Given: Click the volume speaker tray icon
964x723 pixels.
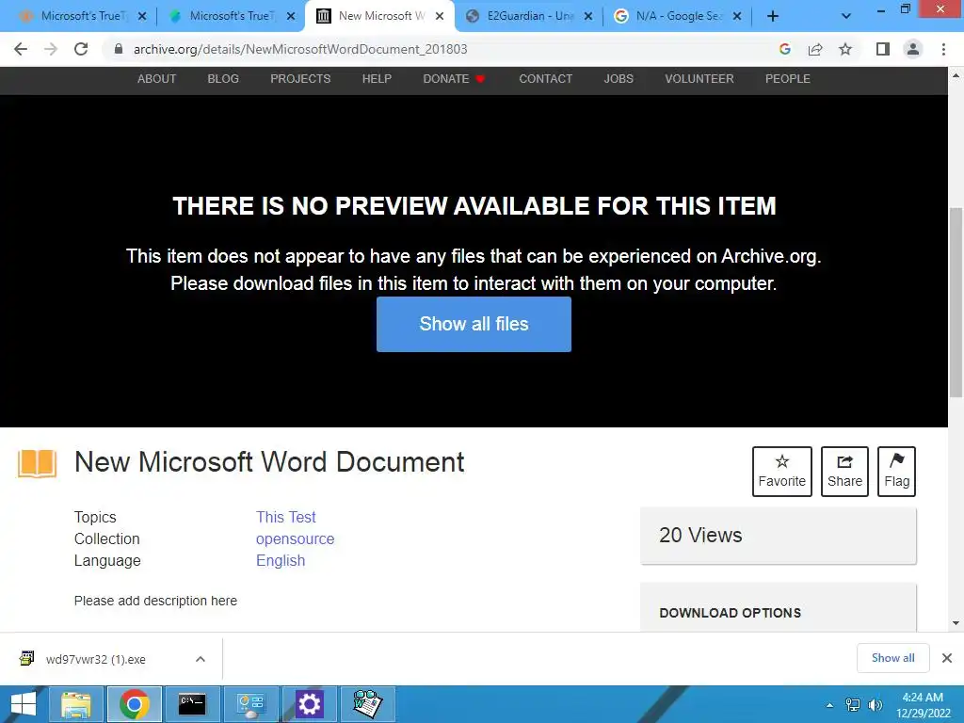Looking at the screenshot, I should tap(875, 705).
